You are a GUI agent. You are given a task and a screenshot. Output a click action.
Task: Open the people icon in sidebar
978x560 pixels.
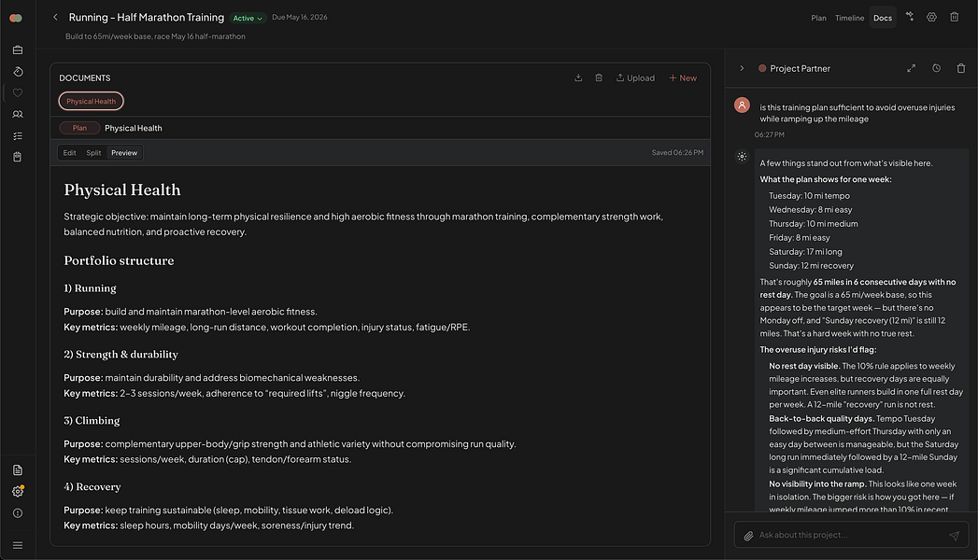pyautogui.click(x=18, y=115)
